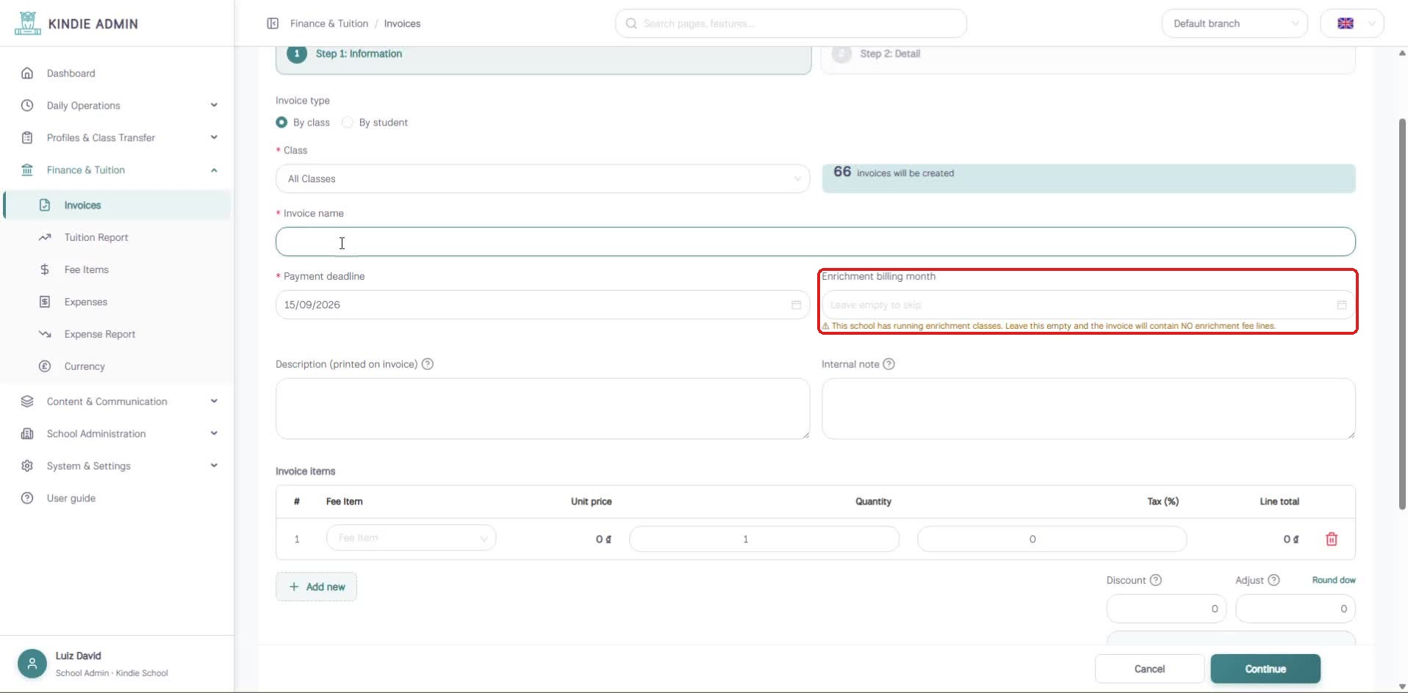Image resolution: width=1408 pixels, height=693 pixels.
Task: Click the Internal note help icon
Action: 888,364
